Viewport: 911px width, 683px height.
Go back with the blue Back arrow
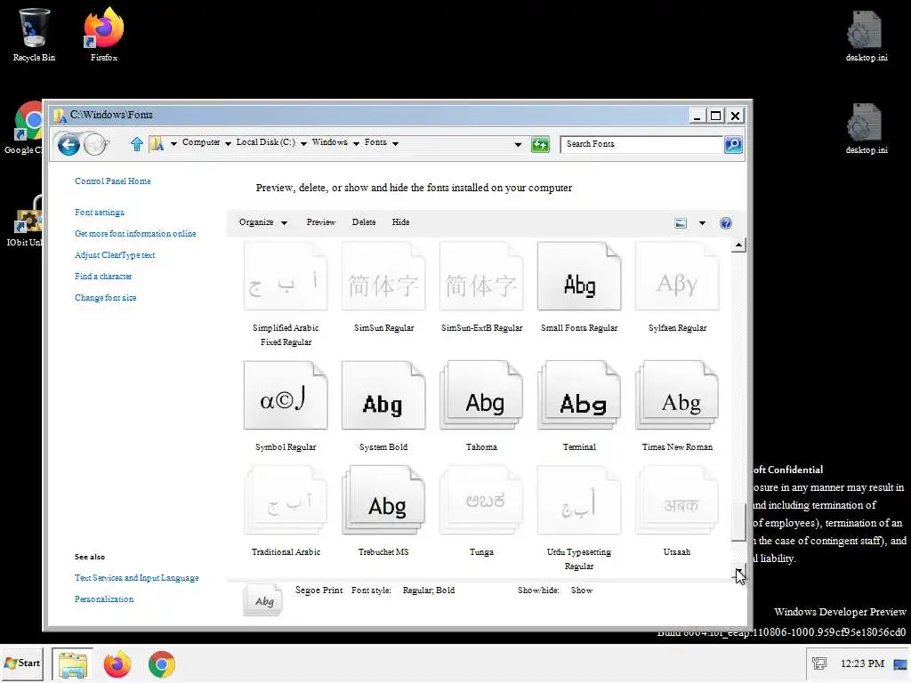tap(69, 145)
